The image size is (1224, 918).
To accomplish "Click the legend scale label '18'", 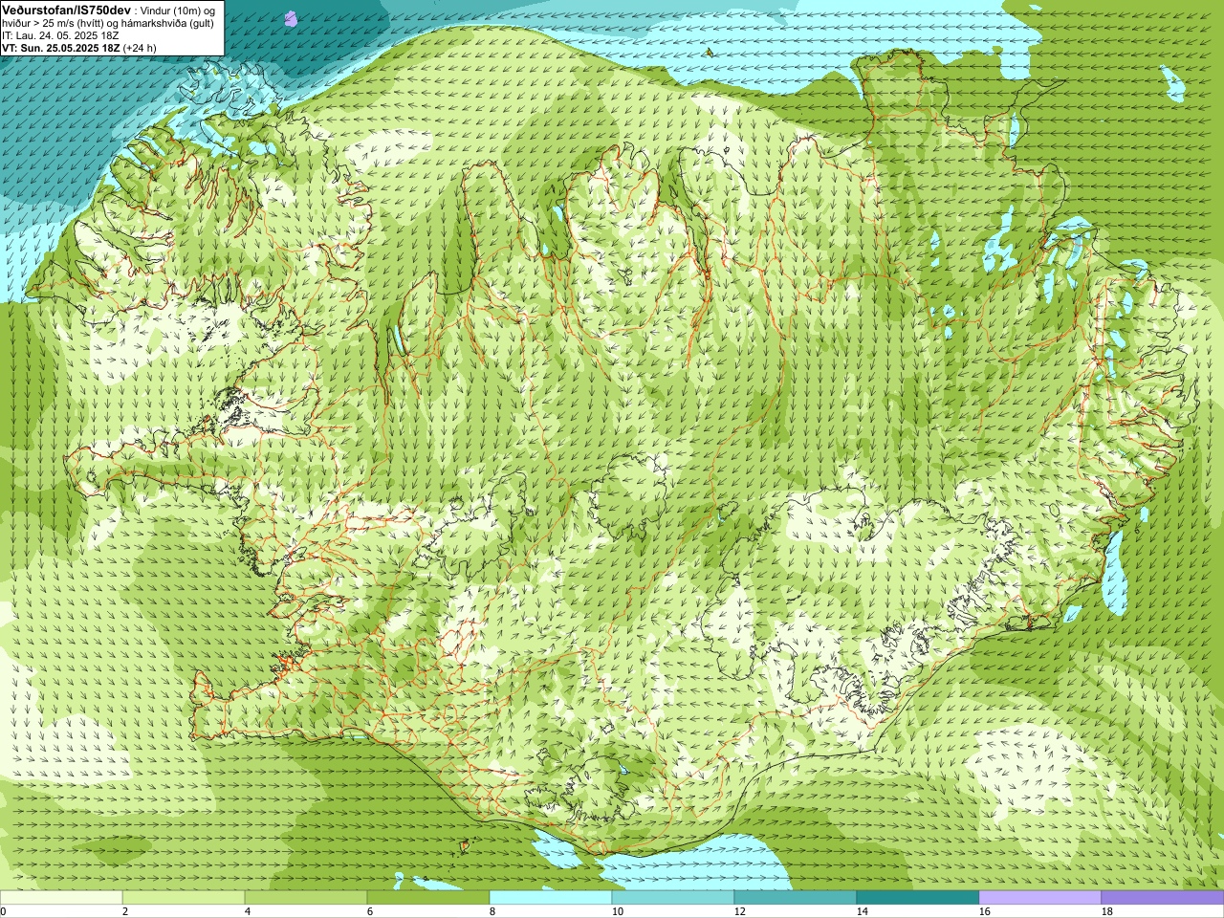I will [1107, 911].
